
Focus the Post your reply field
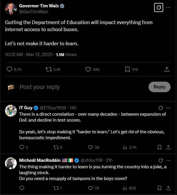coord(82,87)
